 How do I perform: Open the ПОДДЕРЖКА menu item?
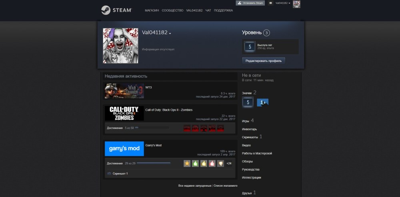pyautogui.click(x=223, y=10)
